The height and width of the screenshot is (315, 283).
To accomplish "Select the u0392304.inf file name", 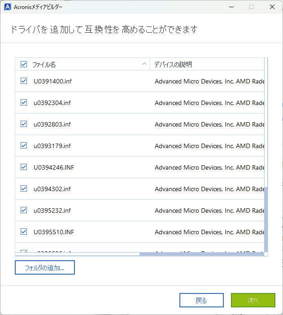I will click(x=52, y=103).
